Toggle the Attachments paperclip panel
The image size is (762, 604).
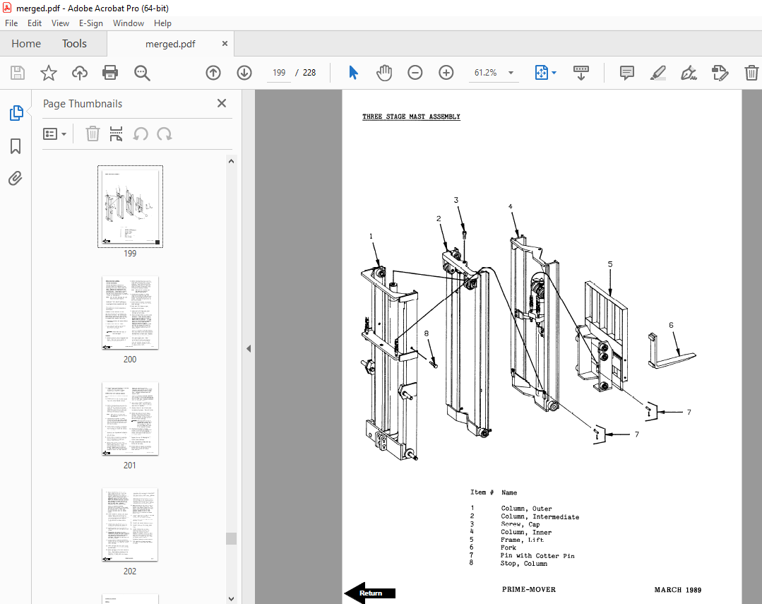[16, 179]
